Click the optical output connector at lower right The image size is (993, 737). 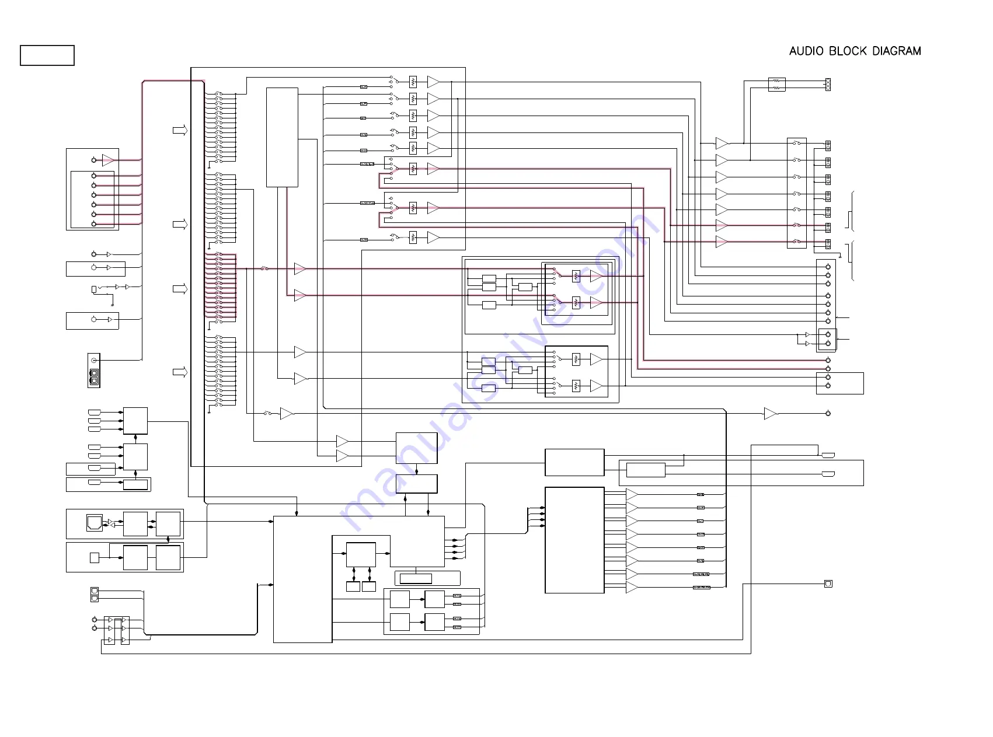coord(828,584)
